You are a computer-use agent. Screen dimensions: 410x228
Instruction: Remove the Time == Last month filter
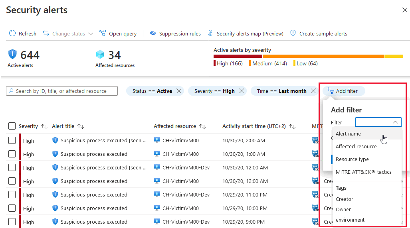313,91
